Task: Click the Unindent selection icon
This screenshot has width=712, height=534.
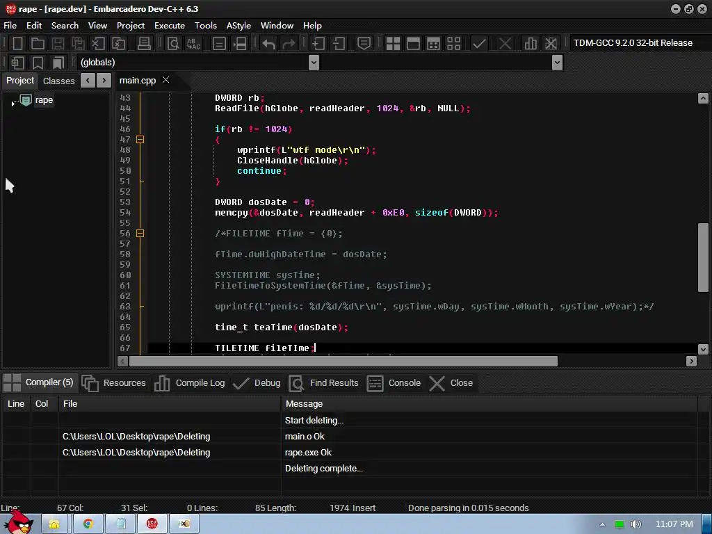Action: (339, 44)
